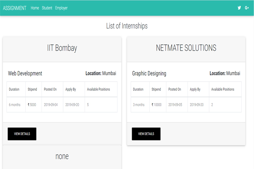This screenshot has width=254, height=169.
Task: Click the 6 months duration cell
Action: click(16, 105)
